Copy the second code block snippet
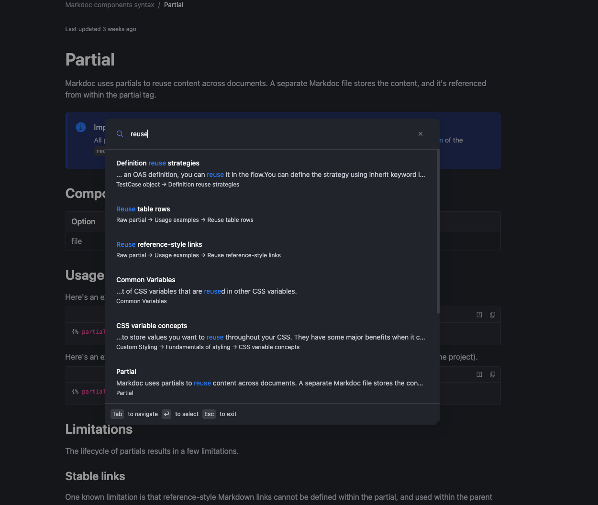Image resolution: width=598 pixels, height=505 pixels. [x=492, y=374]
